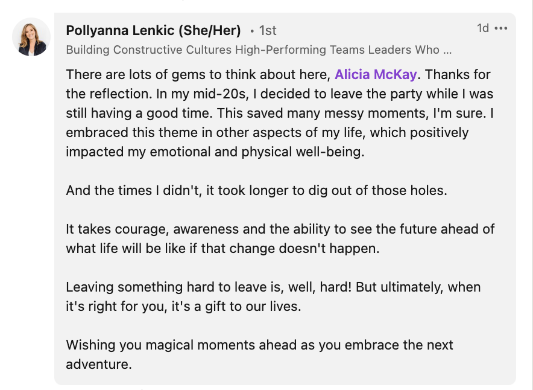Click the line ending 'physical well-being.'
The height and width of the screenshot is (390, 533).
215,152
